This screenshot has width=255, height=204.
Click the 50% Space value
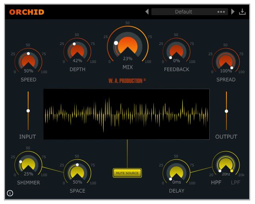[78, 182]
